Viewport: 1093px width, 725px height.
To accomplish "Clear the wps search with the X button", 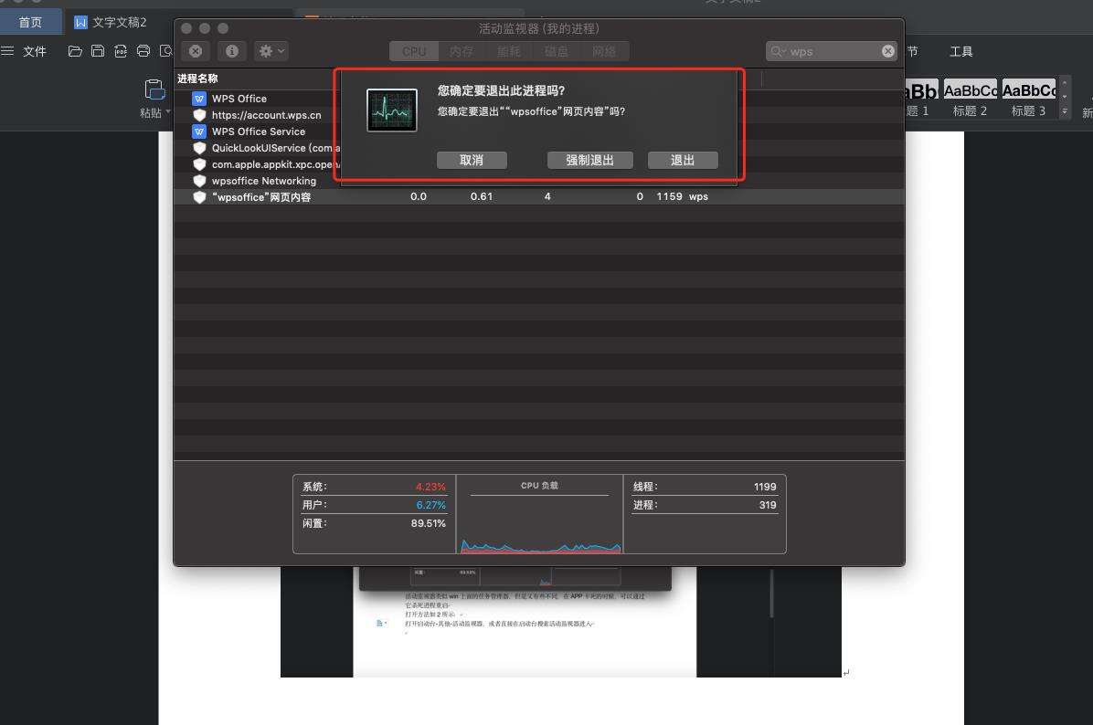I will click(x=887, y=51).
